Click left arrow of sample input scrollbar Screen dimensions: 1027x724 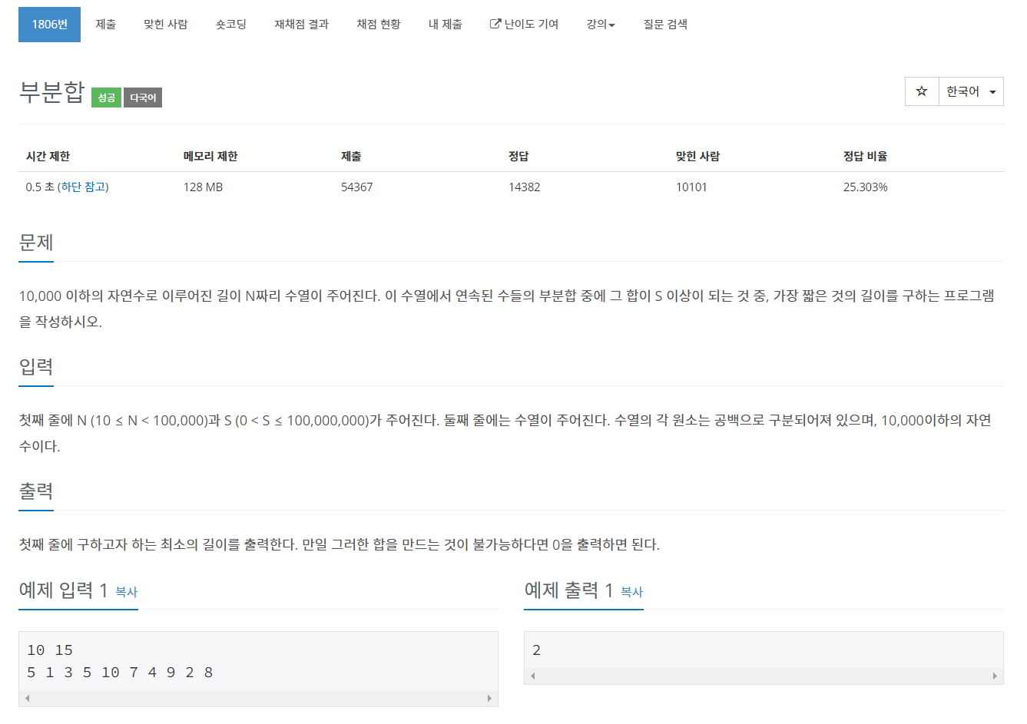pyautogui.click(x=27, y=698)
